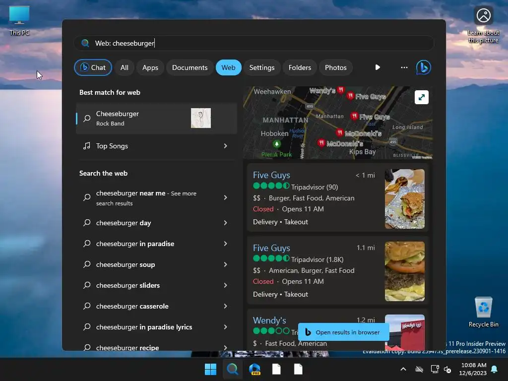Click lower McDonald's pin near Kips Bay
Image resolution: width=508 pixels, height=381 pixels.
[x=321, y=142]
